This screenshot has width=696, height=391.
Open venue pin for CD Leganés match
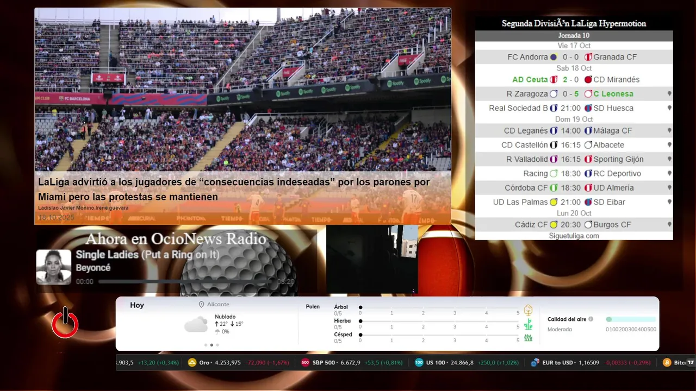[x=669, y=131]
